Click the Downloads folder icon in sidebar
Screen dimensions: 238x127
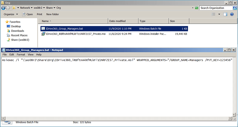[9, 31]
